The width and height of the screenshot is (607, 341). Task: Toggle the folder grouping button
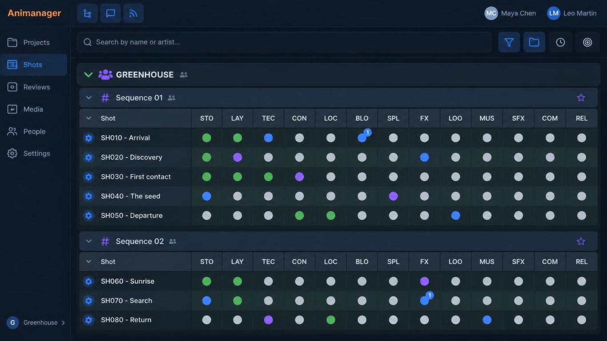[534, 42]
